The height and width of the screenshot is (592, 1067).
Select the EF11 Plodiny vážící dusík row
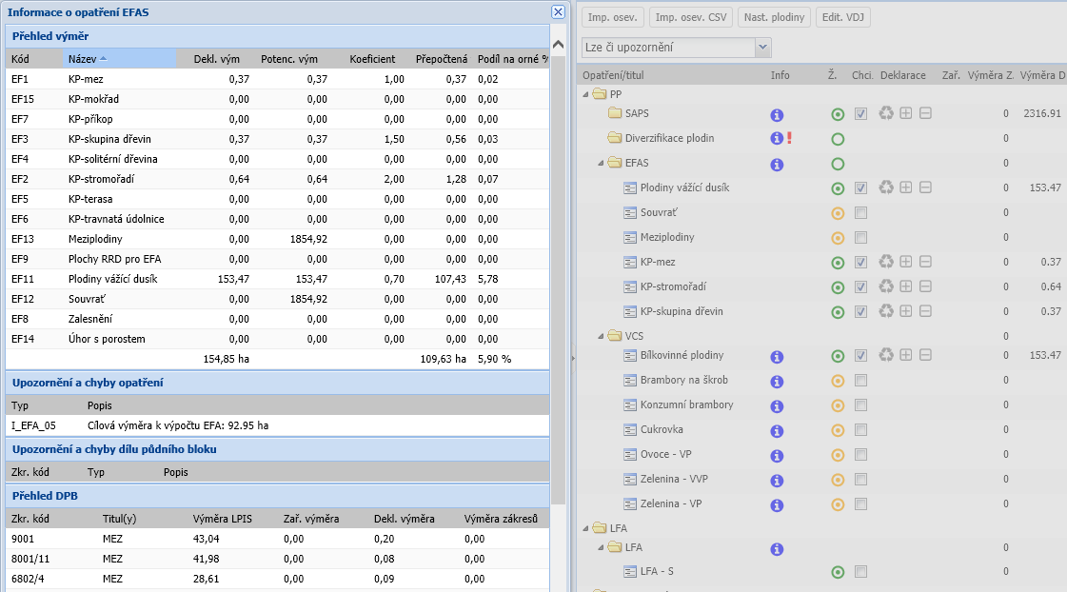tap(278, 279)
